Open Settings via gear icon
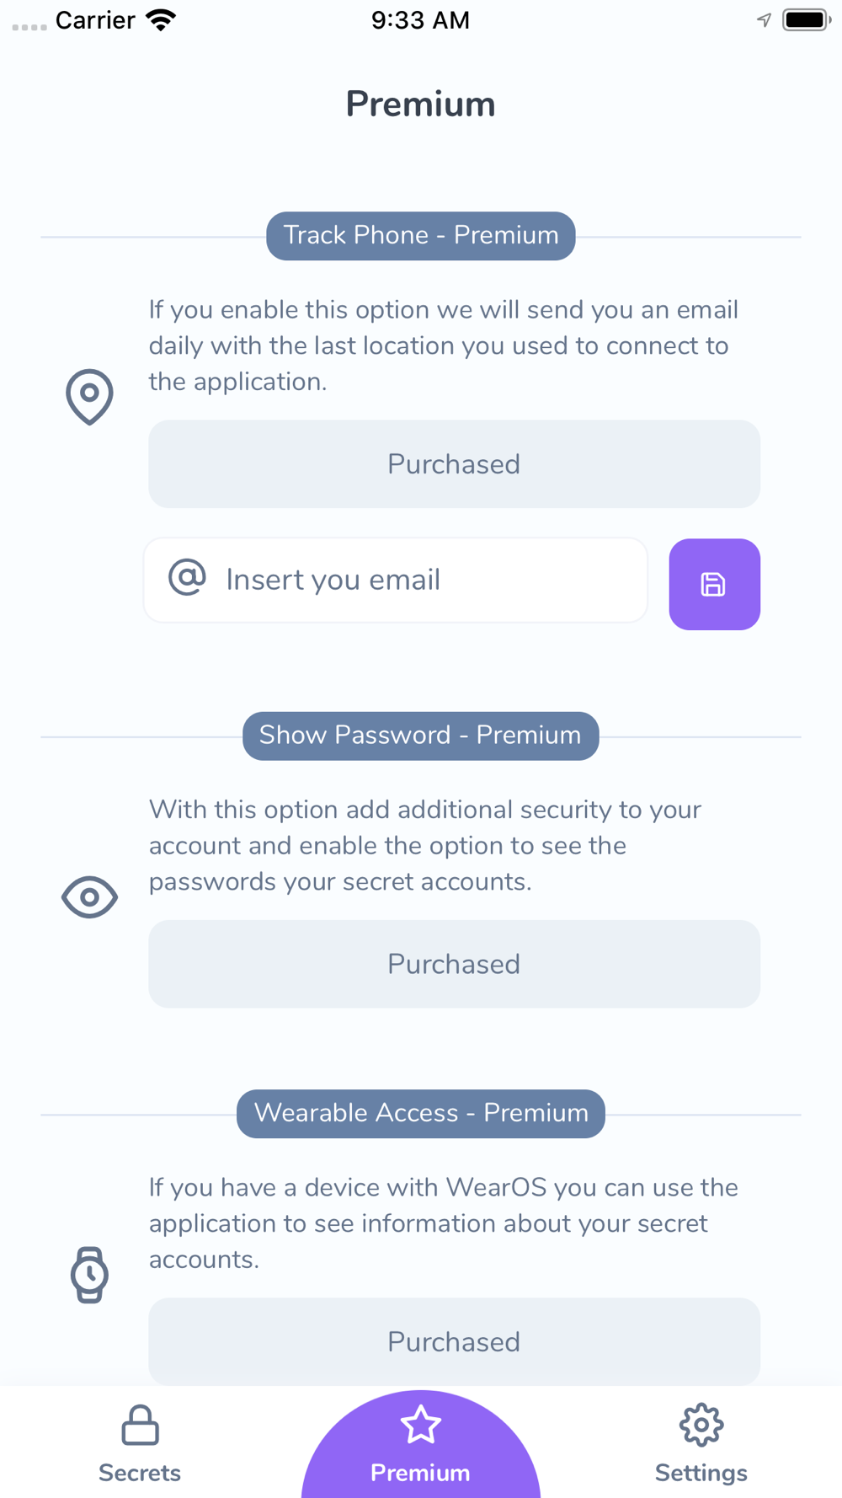The height and width of the screenshot is (1498, 842). coord(701,1425)
